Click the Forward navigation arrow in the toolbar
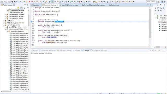Viewport: 167px width, 94px height. tap(132, 2)
